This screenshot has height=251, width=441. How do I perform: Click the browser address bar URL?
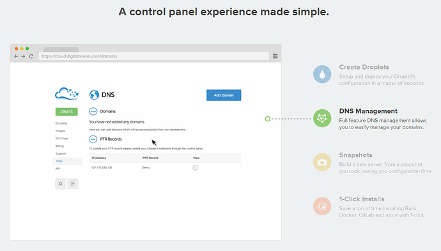[x=80, y=56]
